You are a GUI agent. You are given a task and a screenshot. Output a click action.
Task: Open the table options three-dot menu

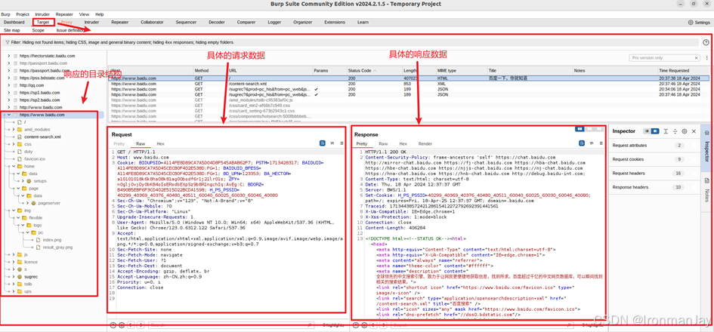[x=706, y=58]
